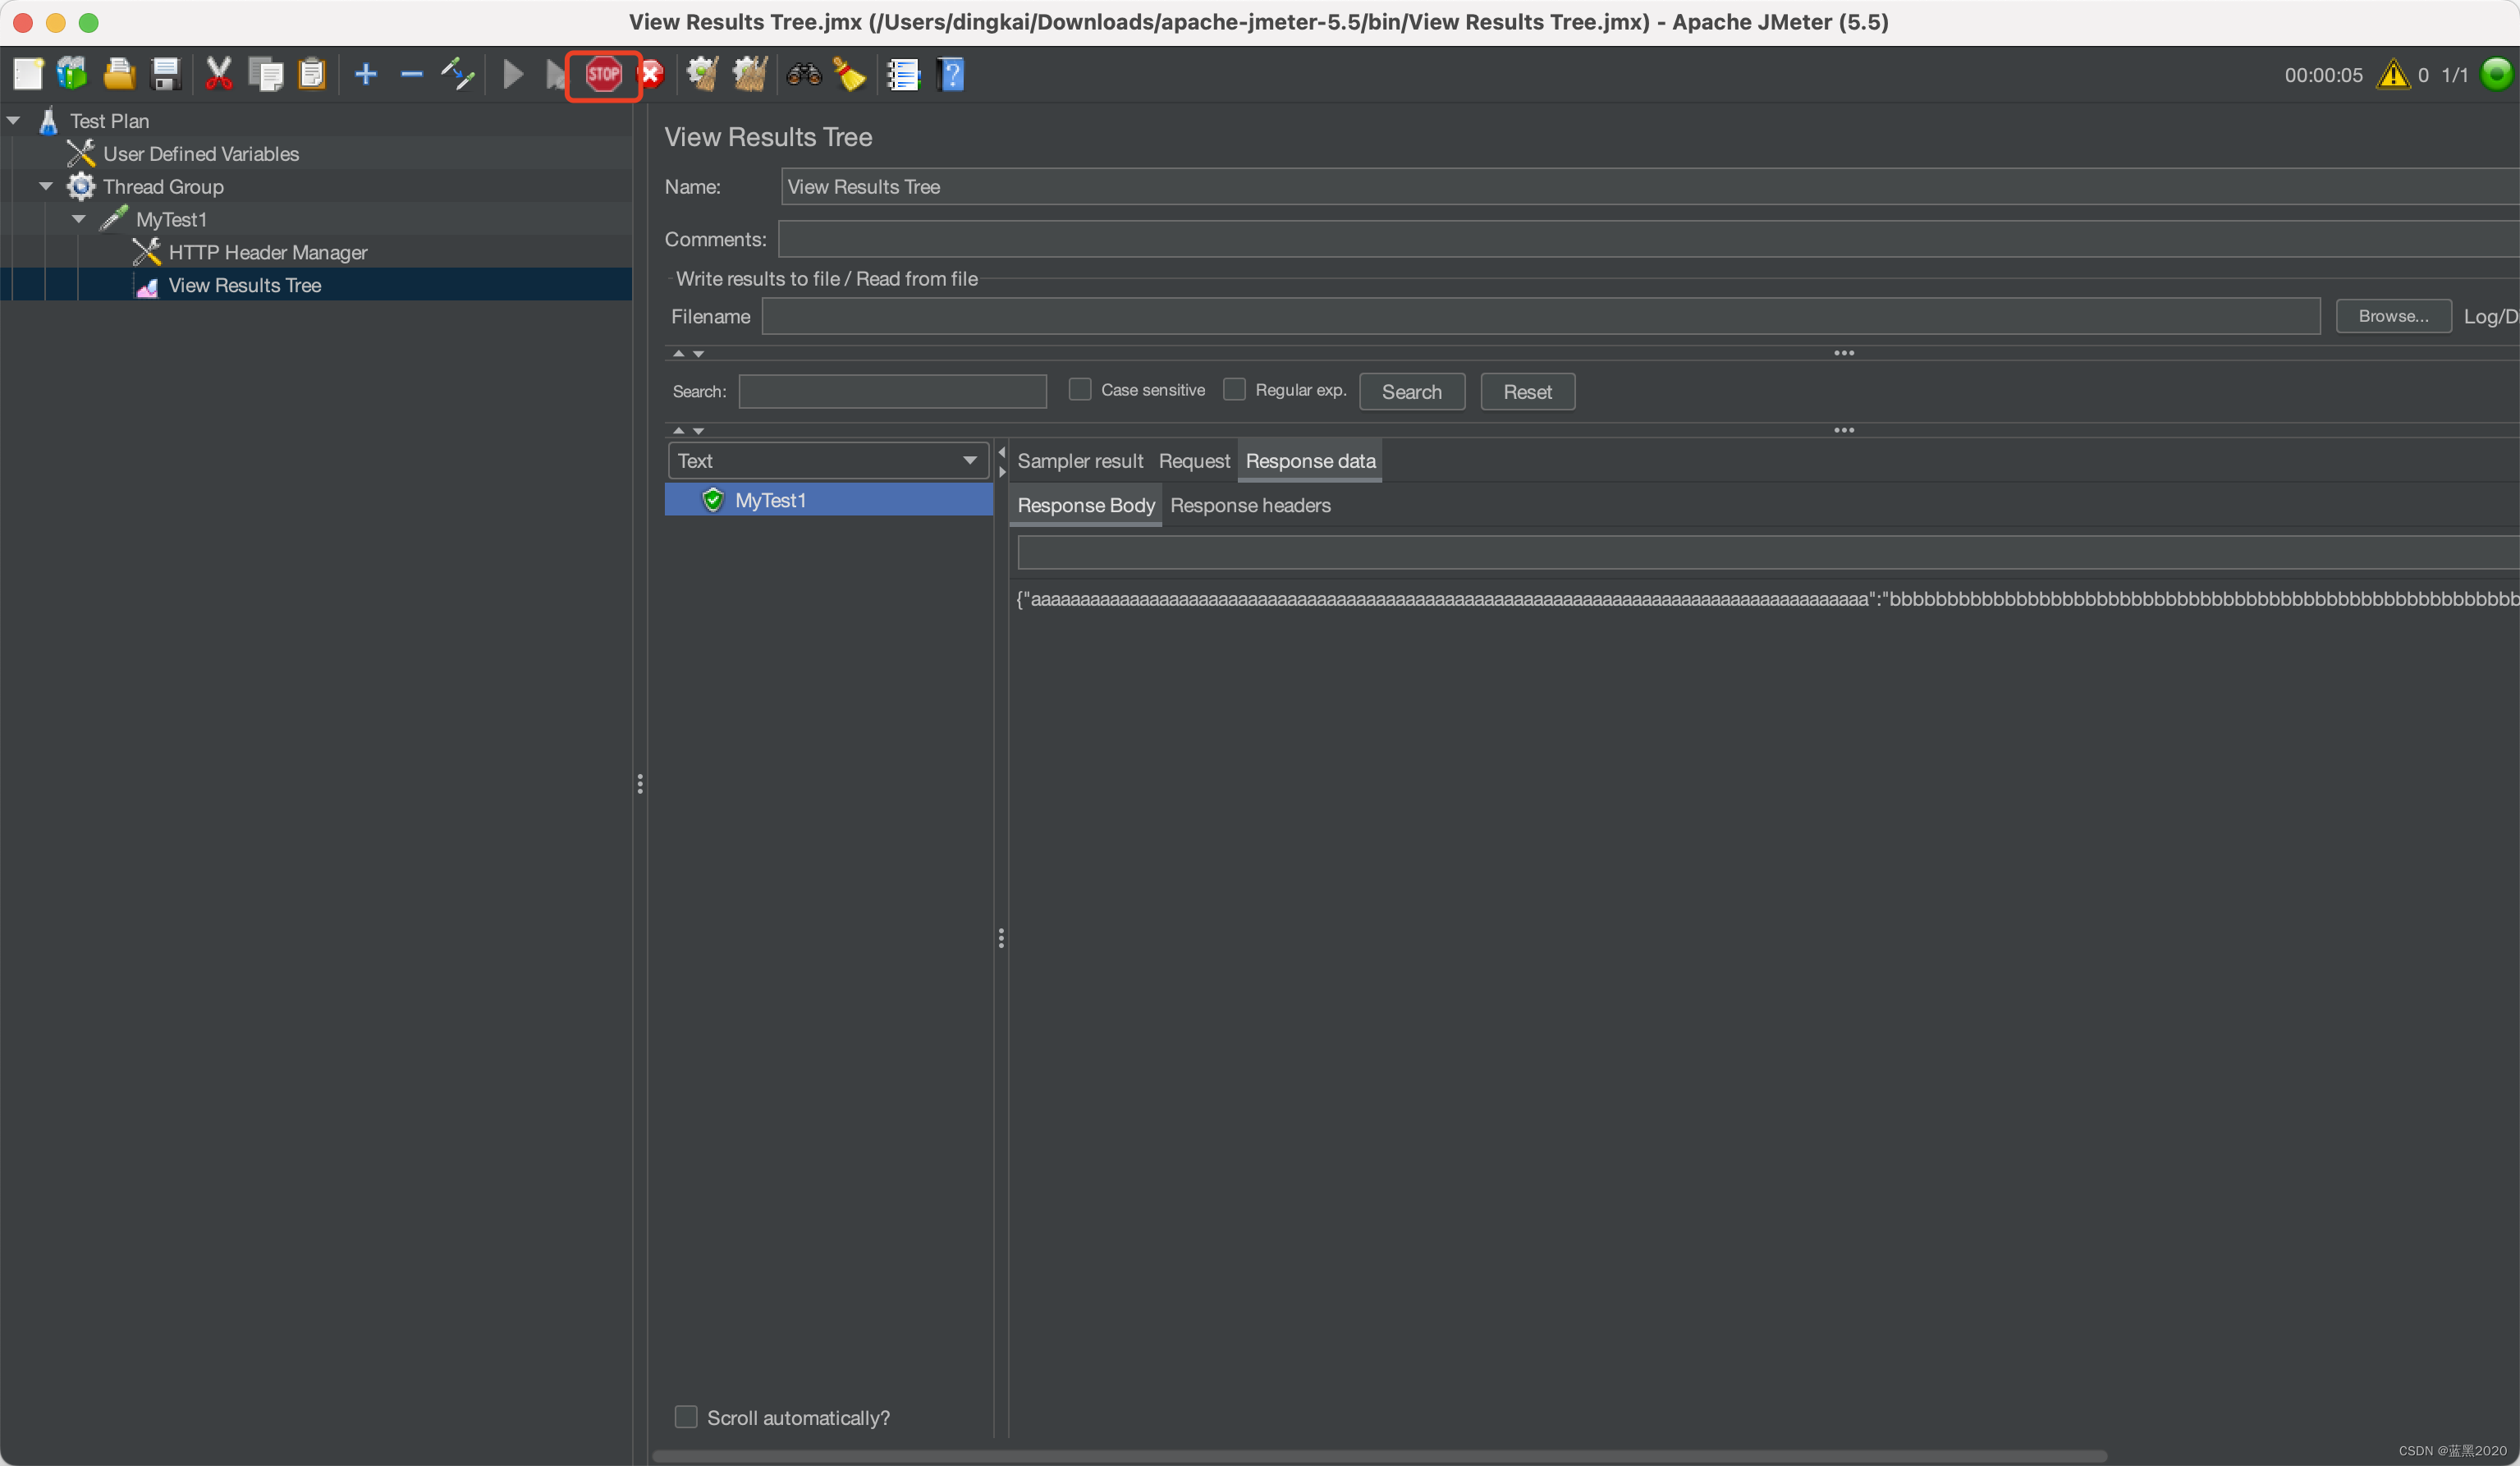Click the red STOP toolbar icon
This screenshot has height=1466, width=2520.
[603, 74]
